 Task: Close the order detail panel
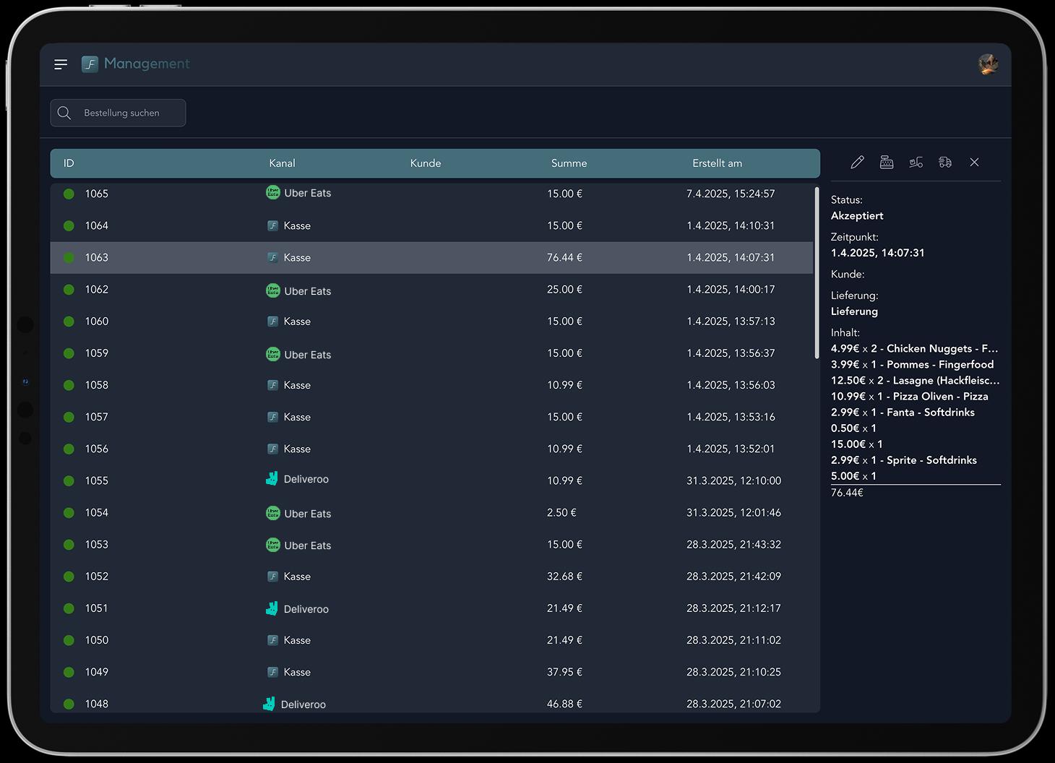pos(974,163)
